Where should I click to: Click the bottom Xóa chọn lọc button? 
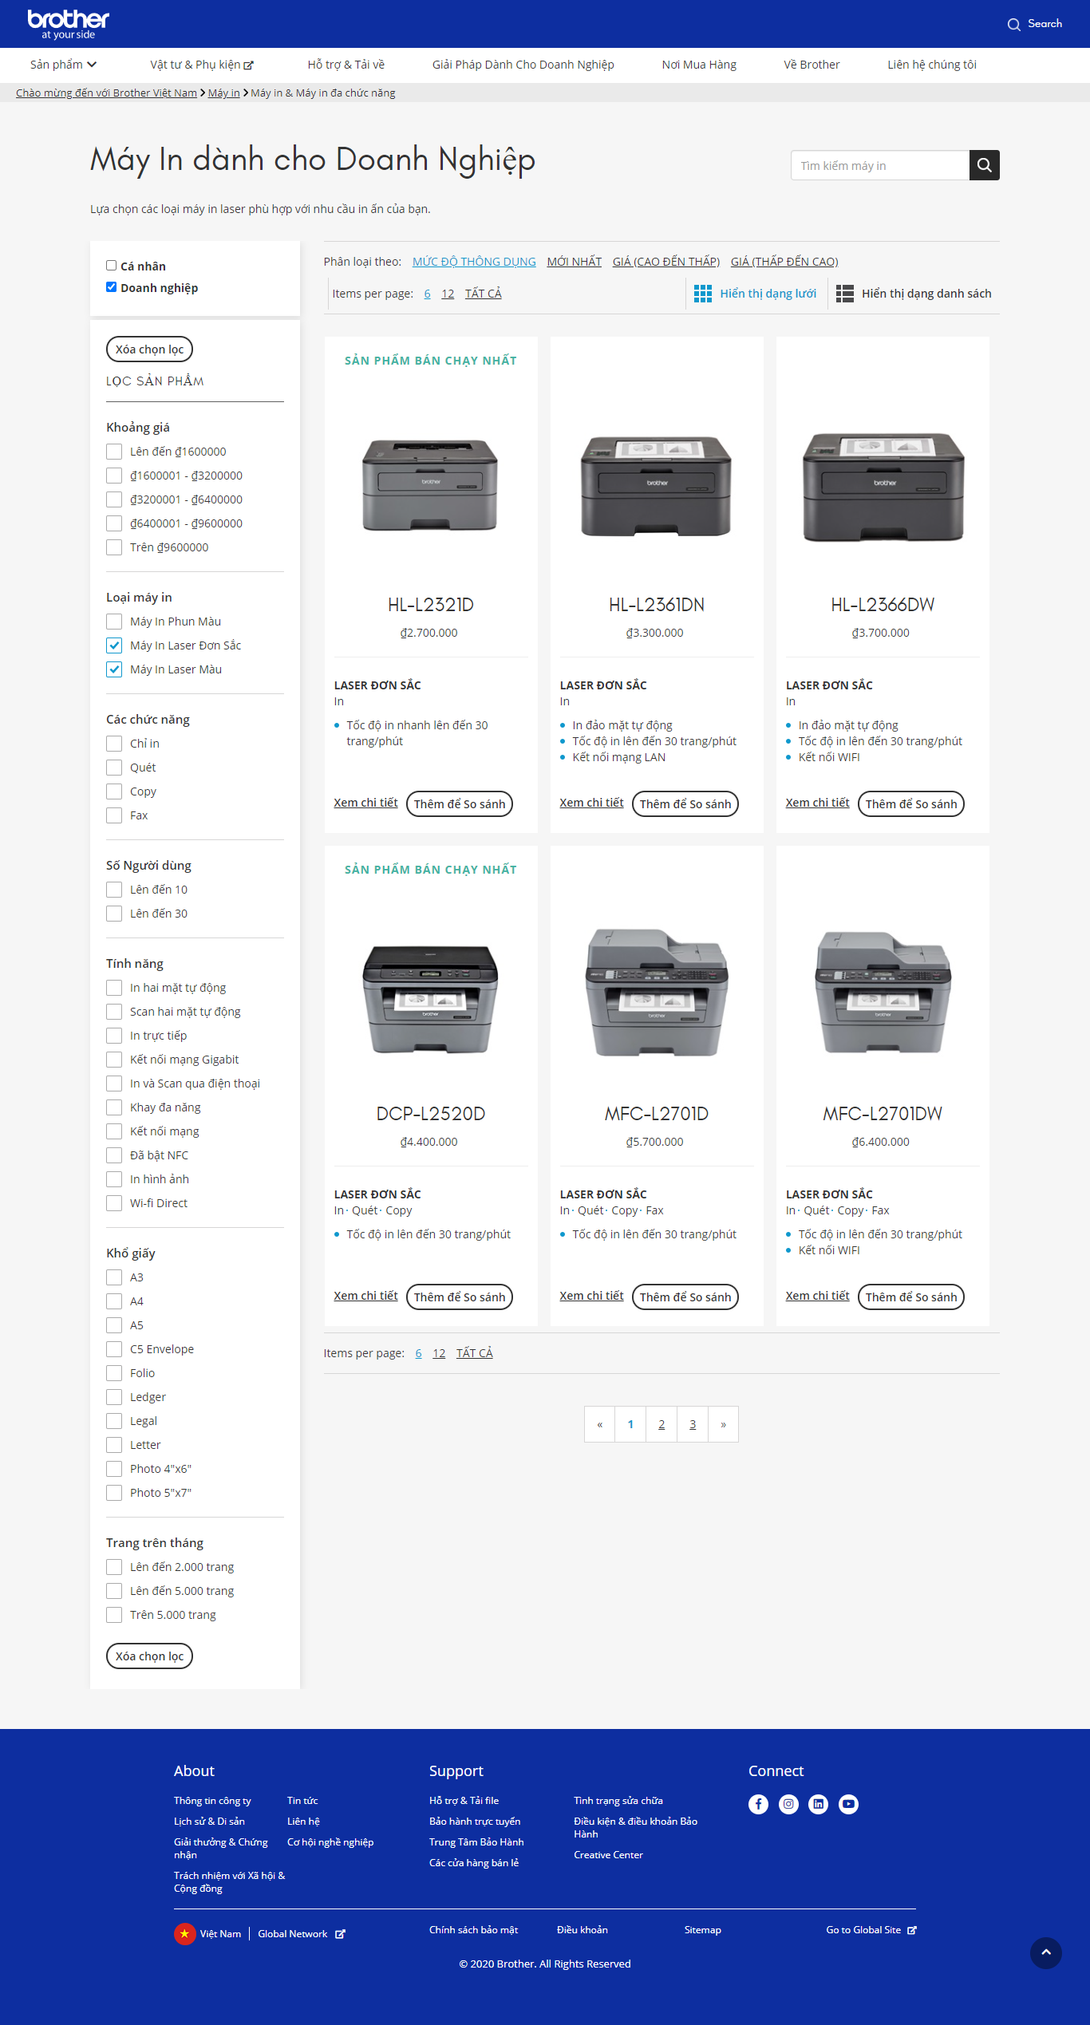tap(149, 1656)
